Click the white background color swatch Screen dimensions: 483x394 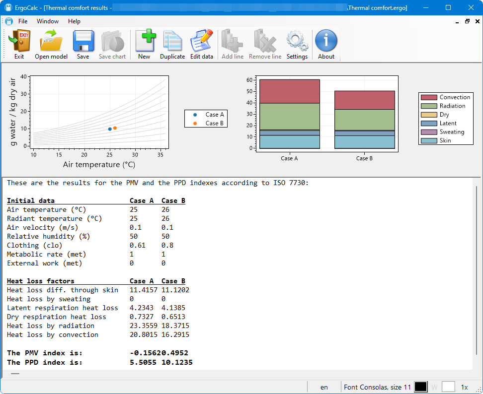tap(448, 387)
